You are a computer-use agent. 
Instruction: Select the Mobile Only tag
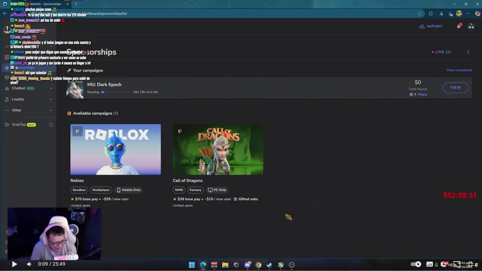coord(129,190)
